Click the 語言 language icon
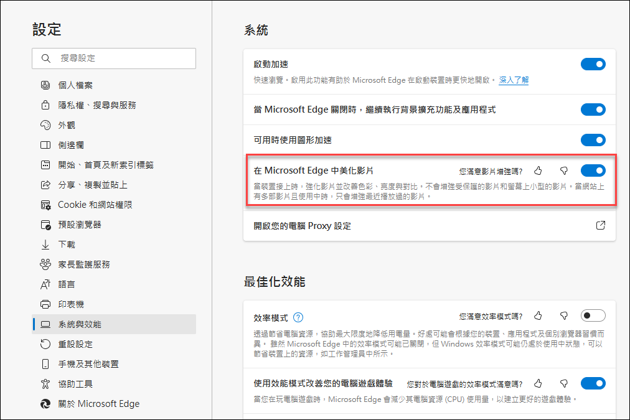The image size is (630, 420). pos(45,284)
